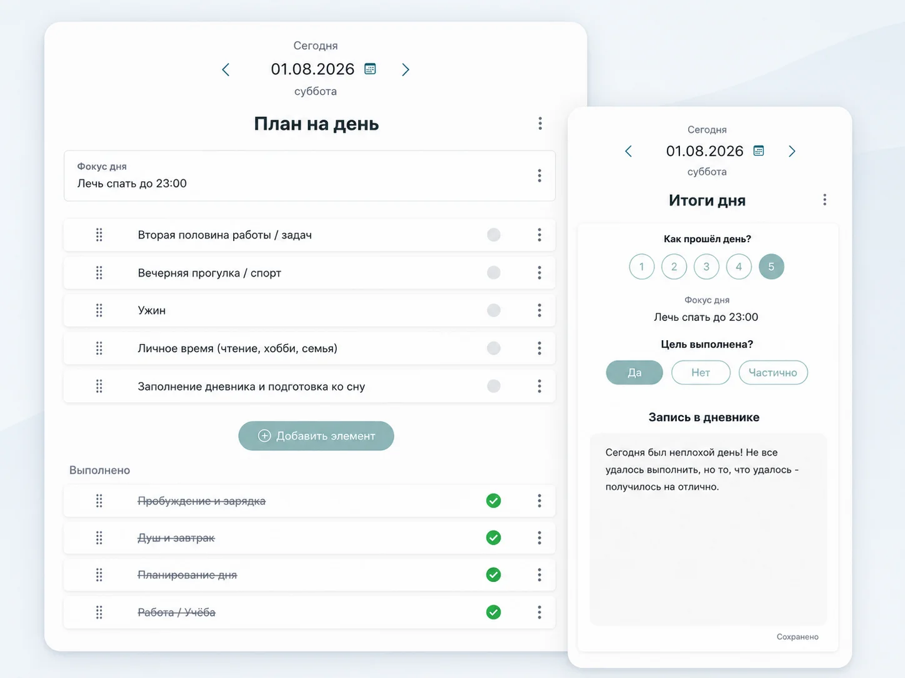Mark the 'Ужин' task as done

click(x=494, y=310)
